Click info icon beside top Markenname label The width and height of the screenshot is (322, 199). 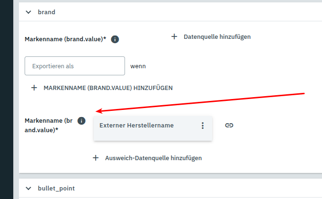[115, 39]
